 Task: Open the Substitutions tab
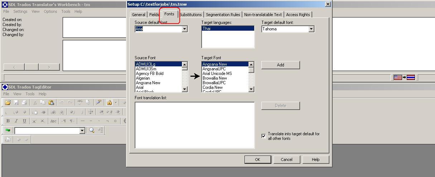[190, 15]
